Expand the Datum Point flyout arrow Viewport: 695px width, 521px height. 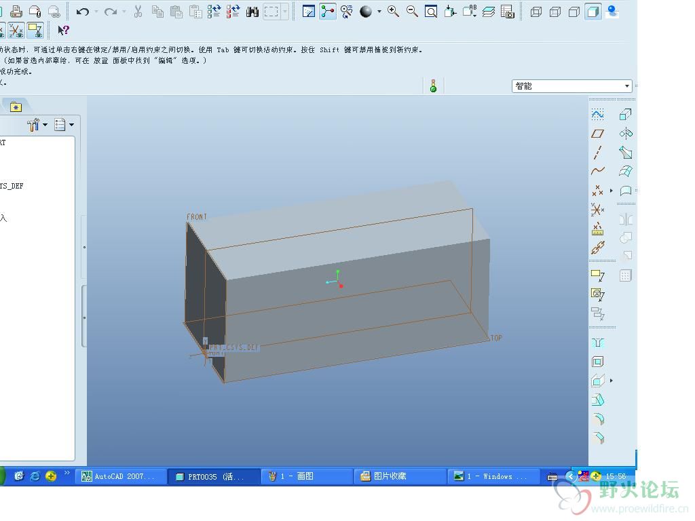pyautogui.click(x=612, y=191)
